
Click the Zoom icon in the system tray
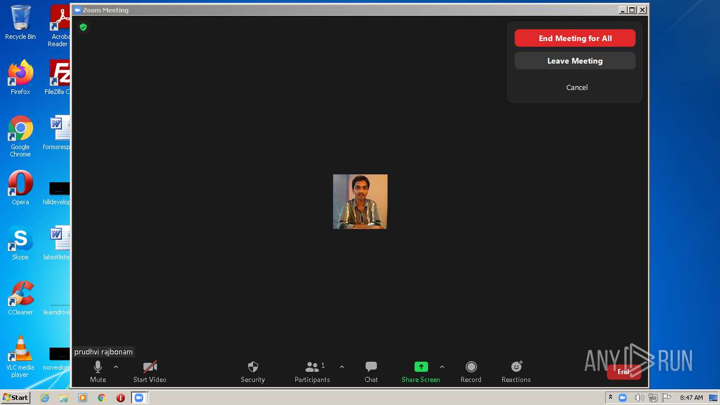(623, 398)
